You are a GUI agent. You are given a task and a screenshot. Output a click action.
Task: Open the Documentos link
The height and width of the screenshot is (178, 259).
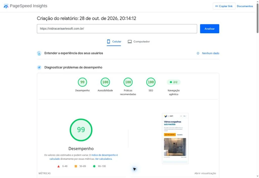[245, 6]
